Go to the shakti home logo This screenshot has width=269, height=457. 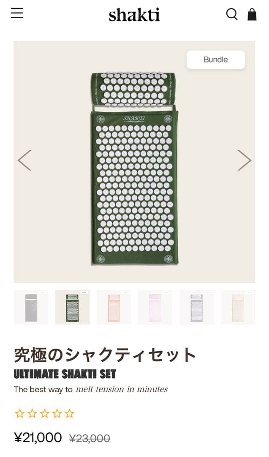[134, 14]
